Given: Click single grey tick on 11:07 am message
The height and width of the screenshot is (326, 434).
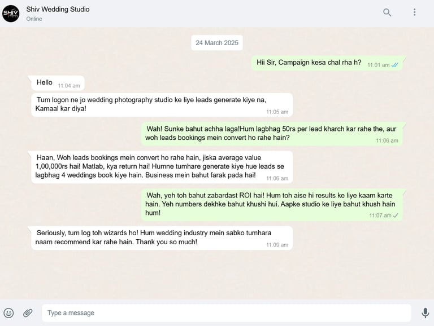Looking at the screenshot, I should pos(396,215).
